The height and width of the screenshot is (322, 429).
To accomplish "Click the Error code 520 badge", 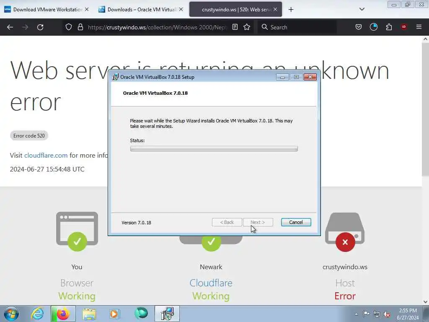I will click(29, 135).
